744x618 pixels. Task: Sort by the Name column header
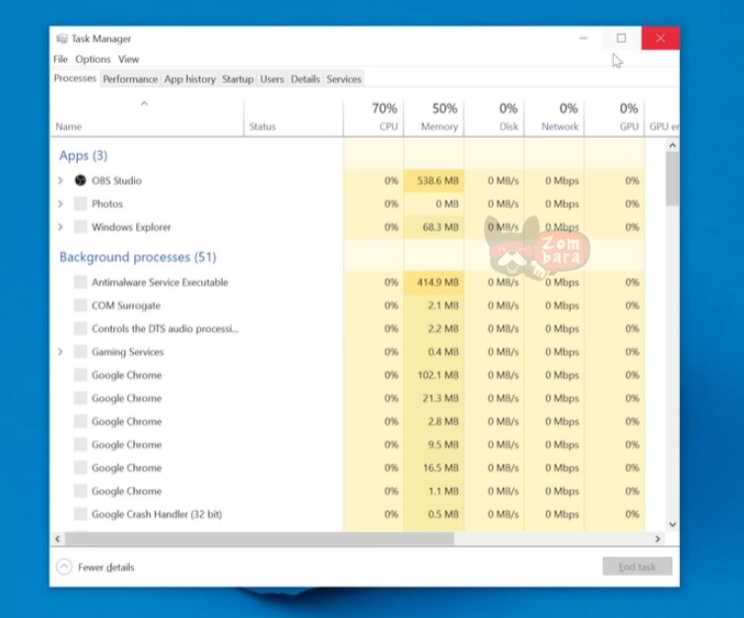pos(147,117)
